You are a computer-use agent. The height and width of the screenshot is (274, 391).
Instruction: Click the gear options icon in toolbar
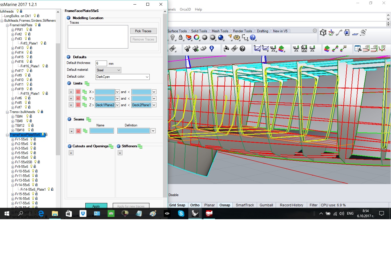237,37
